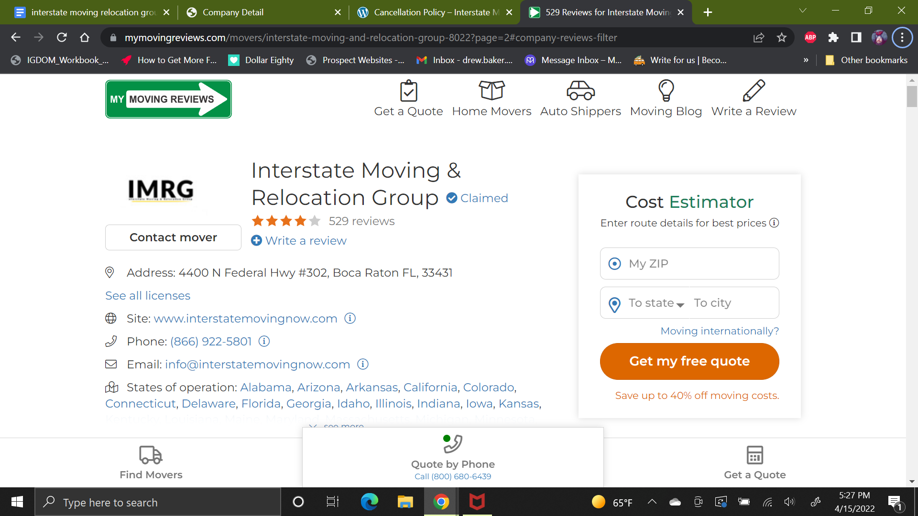The image size is (918, 516).
Task: Toggle the Chrome side panel icon
Action: 856,37
